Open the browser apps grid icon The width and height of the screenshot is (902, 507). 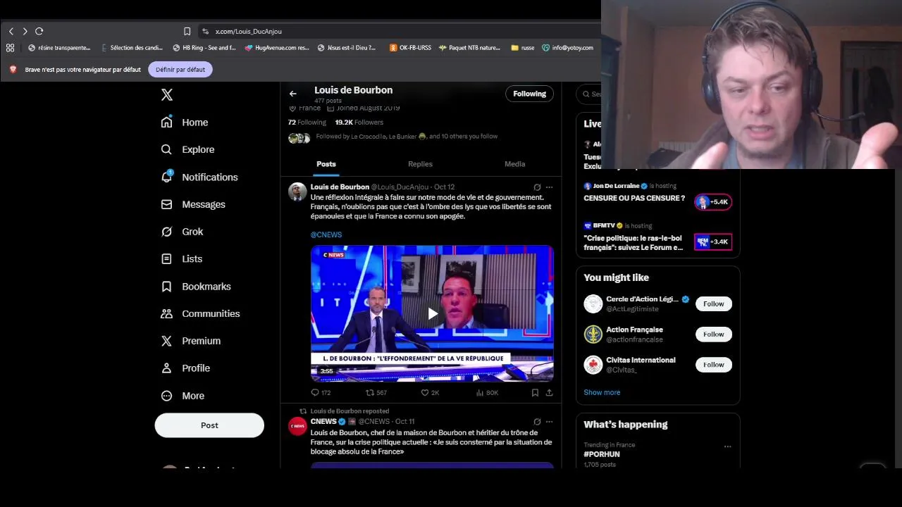coord(10,48)
